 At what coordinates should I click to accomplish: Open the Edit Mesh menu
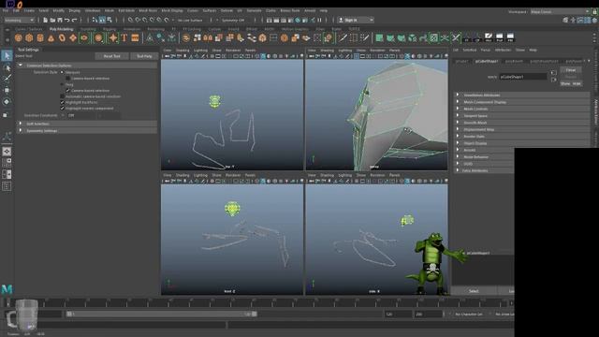pos(126,10)
